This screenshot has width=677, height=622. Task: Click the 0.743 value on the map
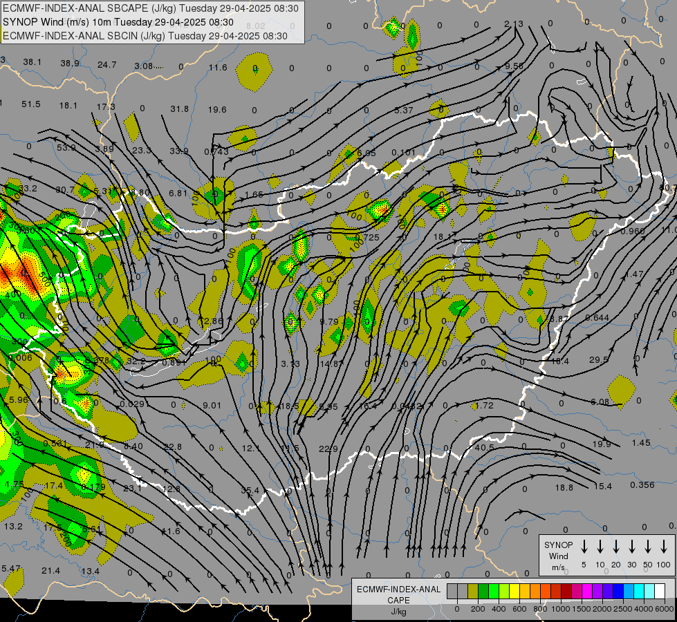click(x=216, y=151)
